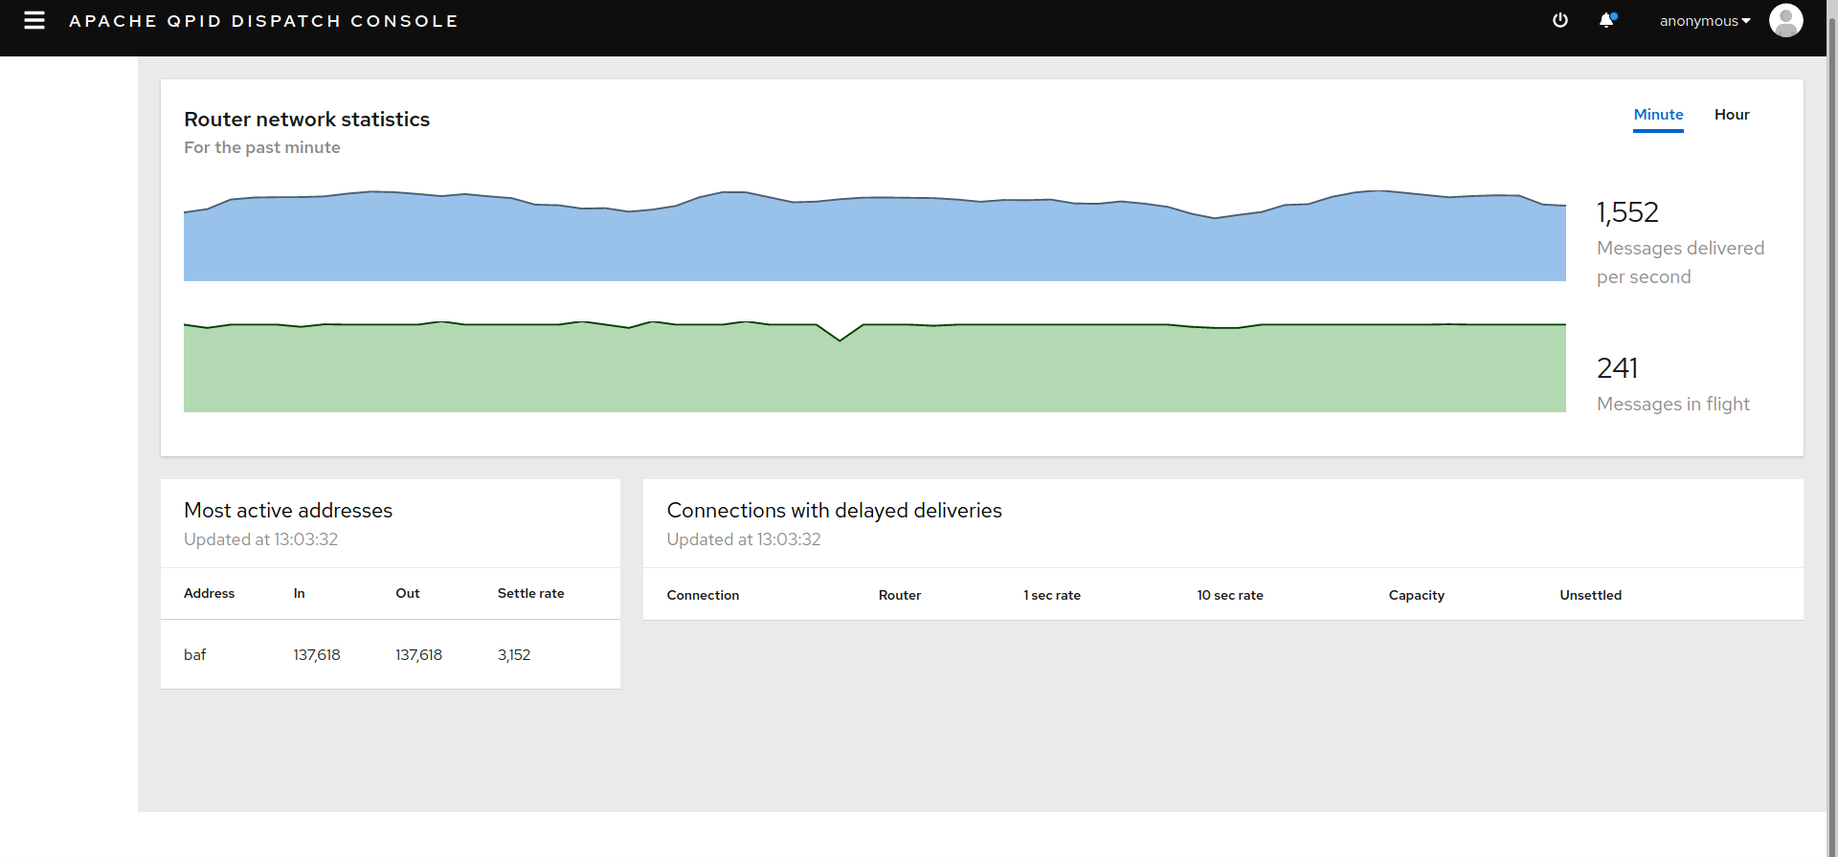Sort by the Router column header
This screenshot has width=1838, height=857.
pyautogui.click(x=900, y=595)
